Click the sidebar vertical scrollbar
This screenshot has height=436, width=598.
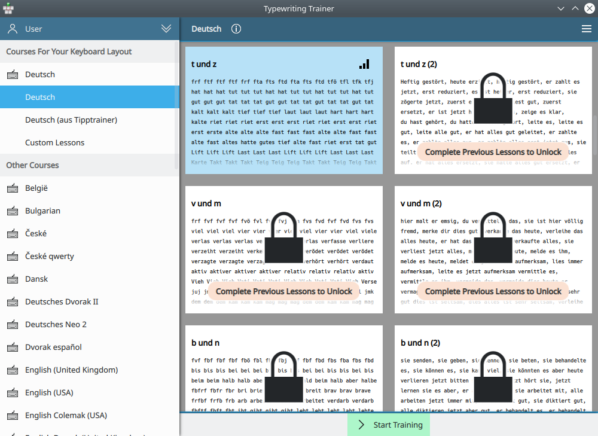176,102
